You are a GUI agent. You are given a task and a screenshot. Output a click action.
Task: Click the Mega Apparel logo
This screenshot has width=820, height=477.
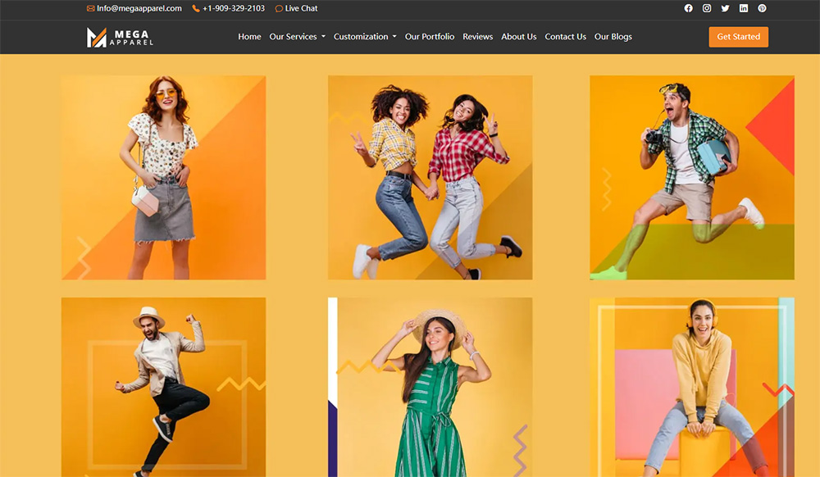(x=120, y=37)
